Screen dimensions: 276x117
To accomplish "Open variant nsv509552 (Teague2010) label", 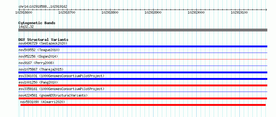I will point(39,50).
